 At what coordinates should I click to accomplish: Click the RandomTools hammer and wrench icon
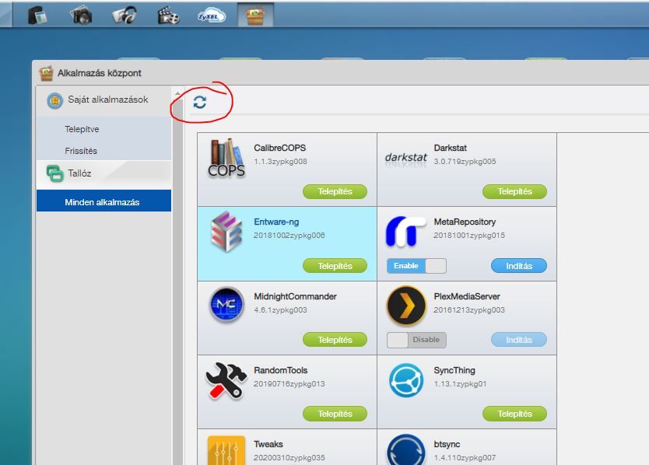(226, 381)
